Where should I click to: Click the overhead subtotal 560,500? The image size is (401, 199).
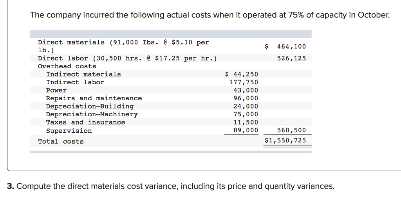pyautogui.click(x=291, y=130)
